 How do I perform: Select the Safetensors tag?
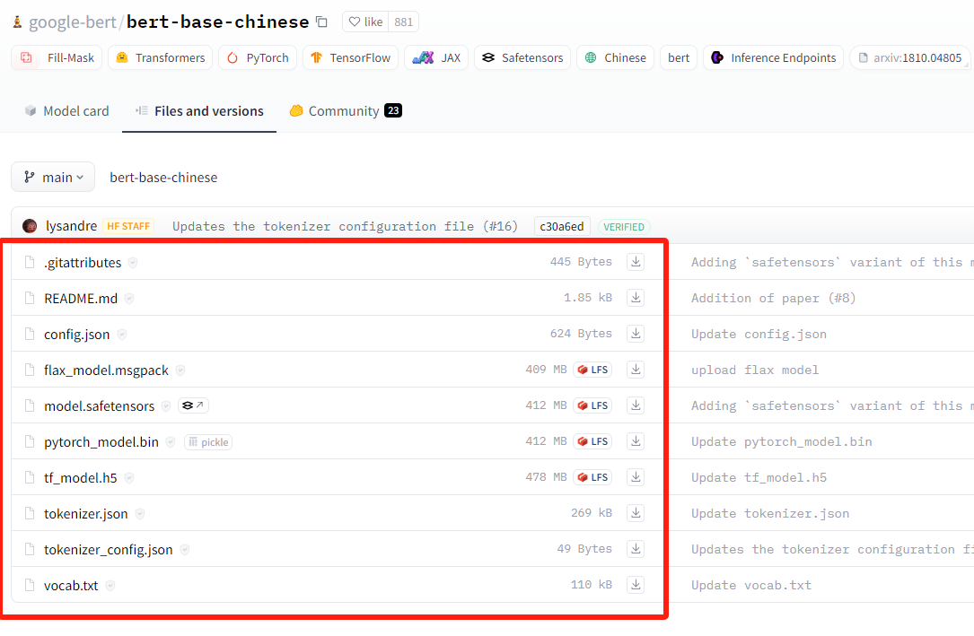[522, 57]
